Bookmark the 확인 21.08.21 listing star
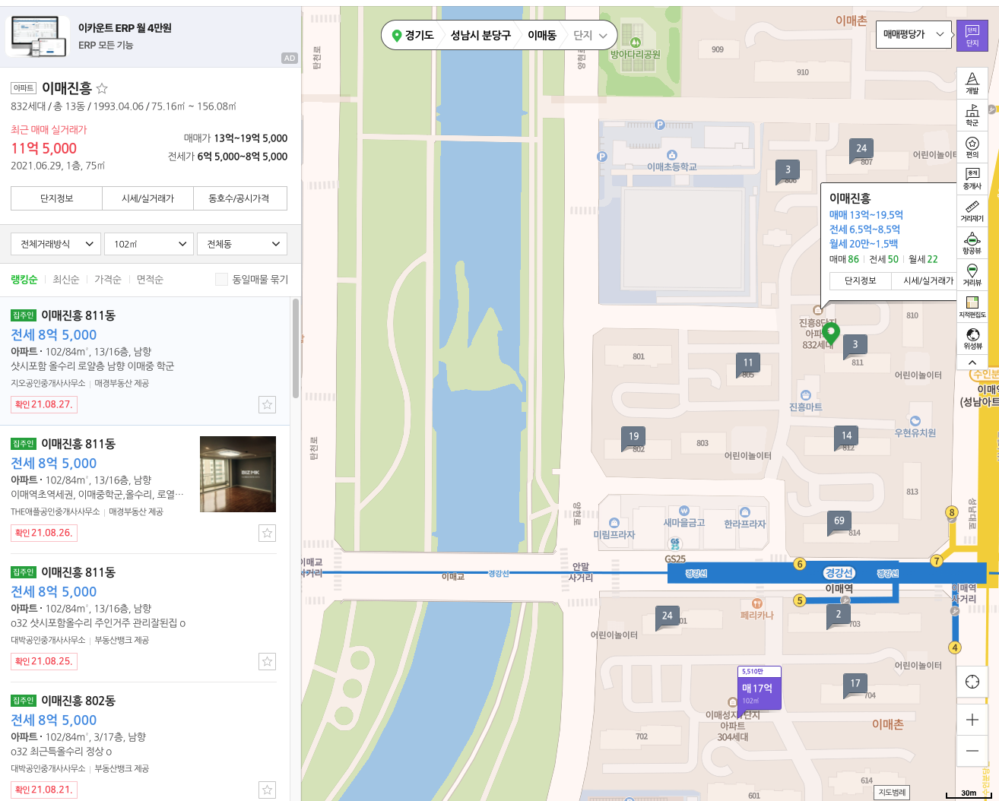 point(267,790)
